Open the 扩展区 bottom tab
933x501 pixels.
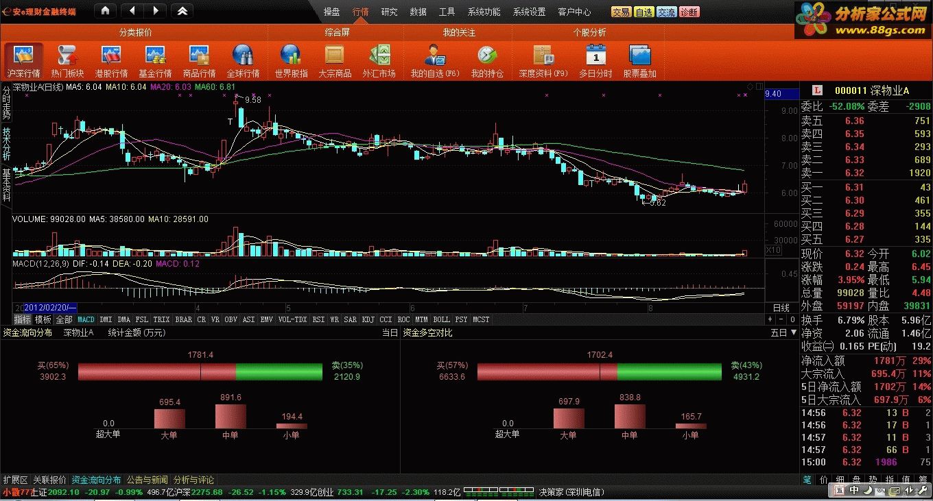pos(15,480)
